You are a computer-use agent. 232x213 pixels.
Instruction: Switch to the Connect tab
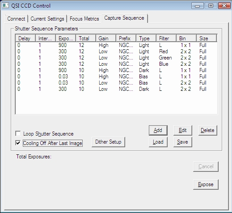point(16,19)
